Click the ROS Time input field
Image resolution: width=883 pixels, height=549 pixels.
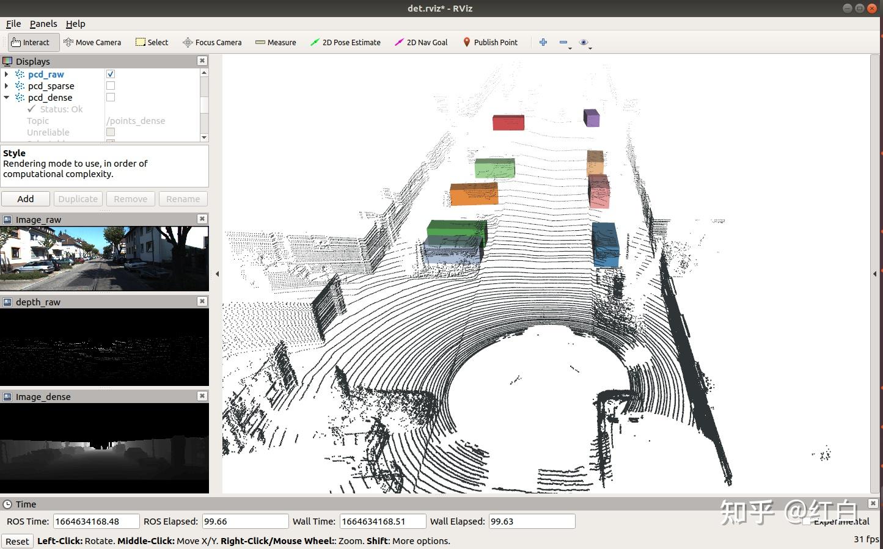tap(96, 522)
